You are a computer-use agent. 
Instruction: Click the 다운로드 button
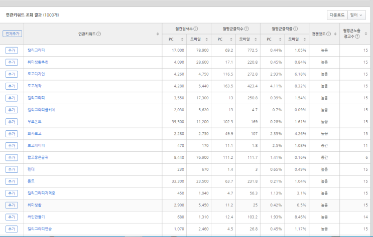click(x=337, y=15)
